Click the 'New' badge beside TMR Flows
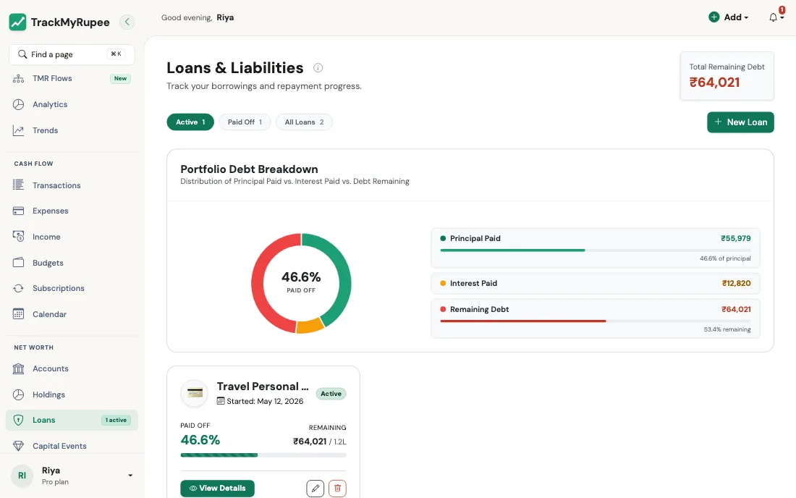The width and height of the screenshot is (796, 498). point(120,79)
